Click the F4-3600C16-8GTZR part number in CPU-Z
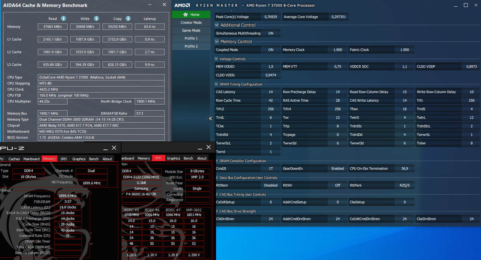 pos(141,194)
